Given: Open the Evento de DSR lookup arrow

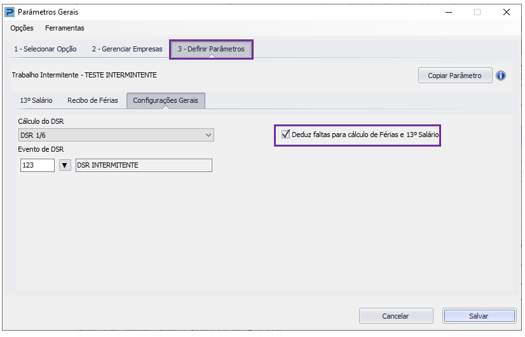Looking at the screenshot, I should pos(65,165).
